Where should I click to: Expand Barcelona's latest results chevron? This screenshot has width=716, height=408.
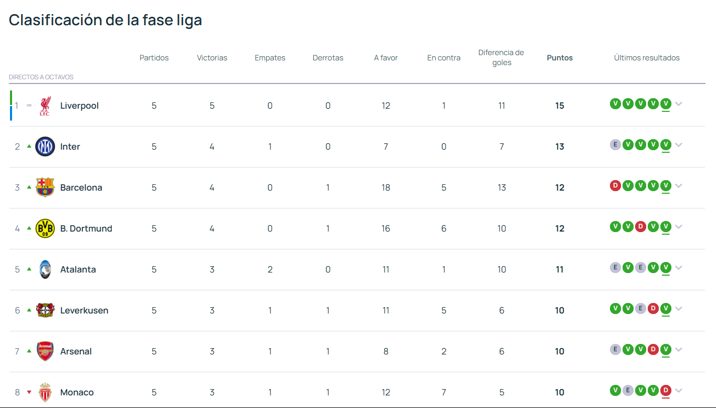(x=679, y=186)
